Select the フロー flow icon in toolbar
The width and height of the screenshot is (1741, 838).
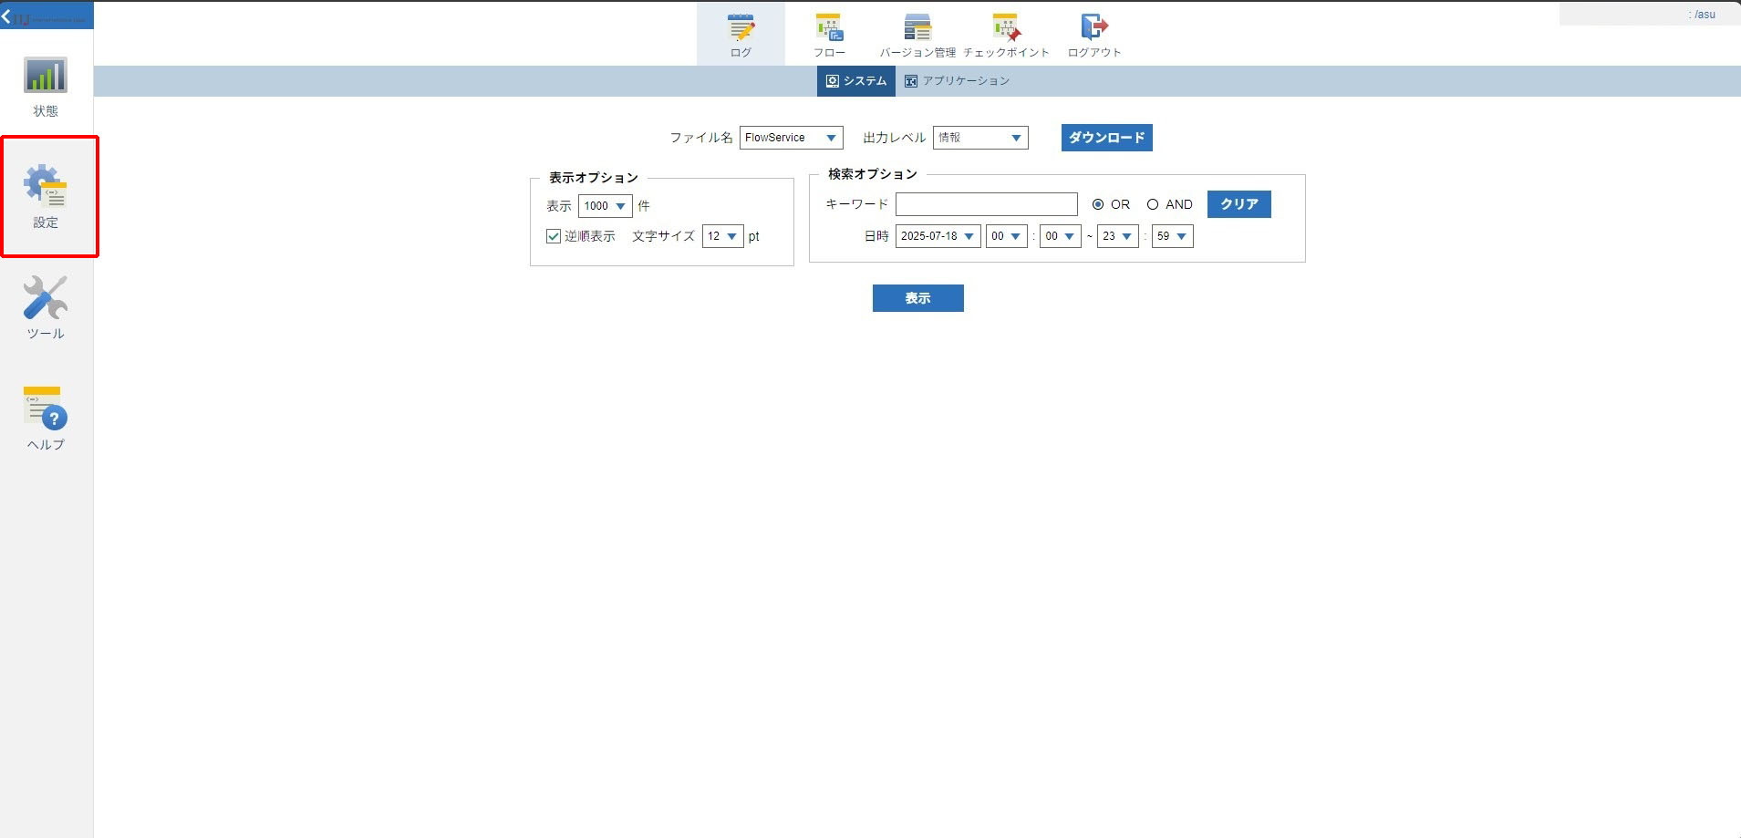click(829, 29)
